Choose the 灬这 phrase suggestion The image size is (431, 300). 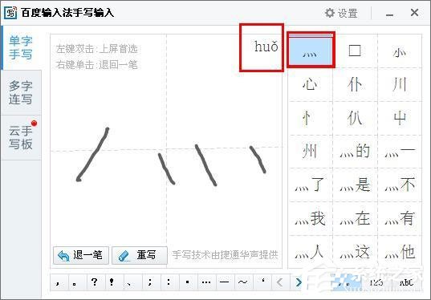point(355,252)
